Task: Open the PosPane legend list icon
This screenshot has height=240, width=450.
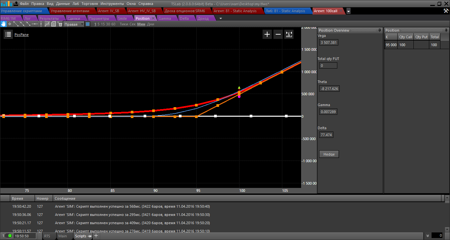Action: pos(8,34)
